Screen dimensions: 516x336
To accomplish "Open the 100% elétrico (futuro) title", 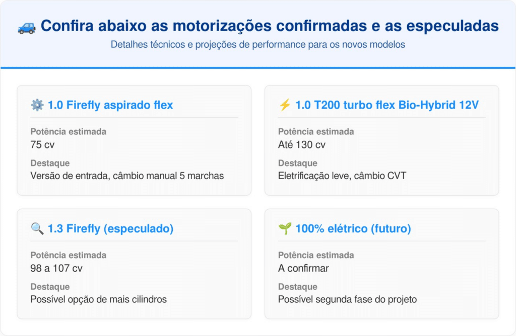I will (x=353, y=229).
